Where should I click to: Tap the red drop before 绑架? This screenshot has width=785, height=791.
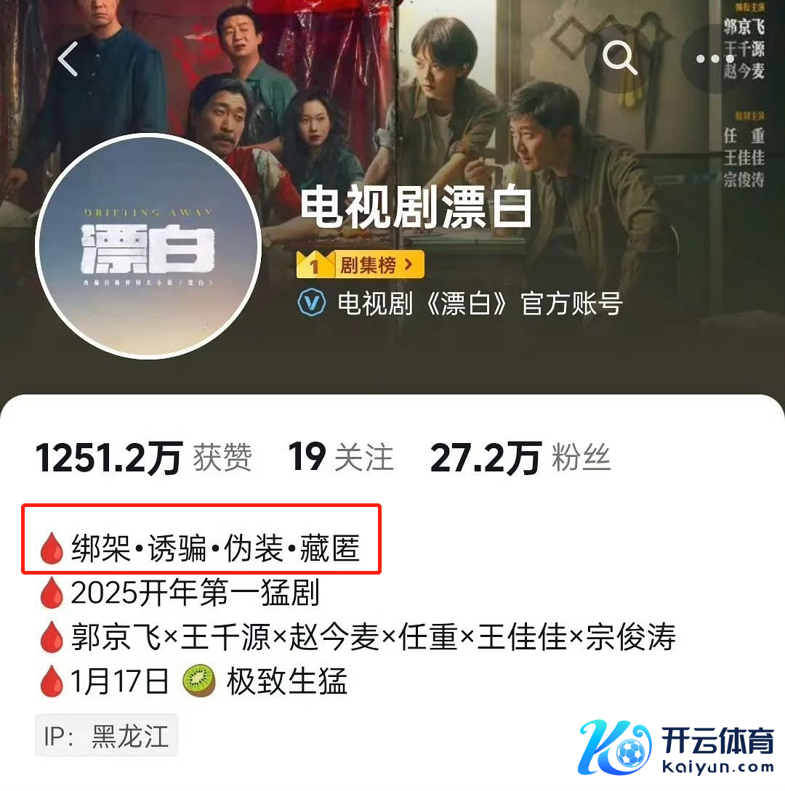pos(52,548)
